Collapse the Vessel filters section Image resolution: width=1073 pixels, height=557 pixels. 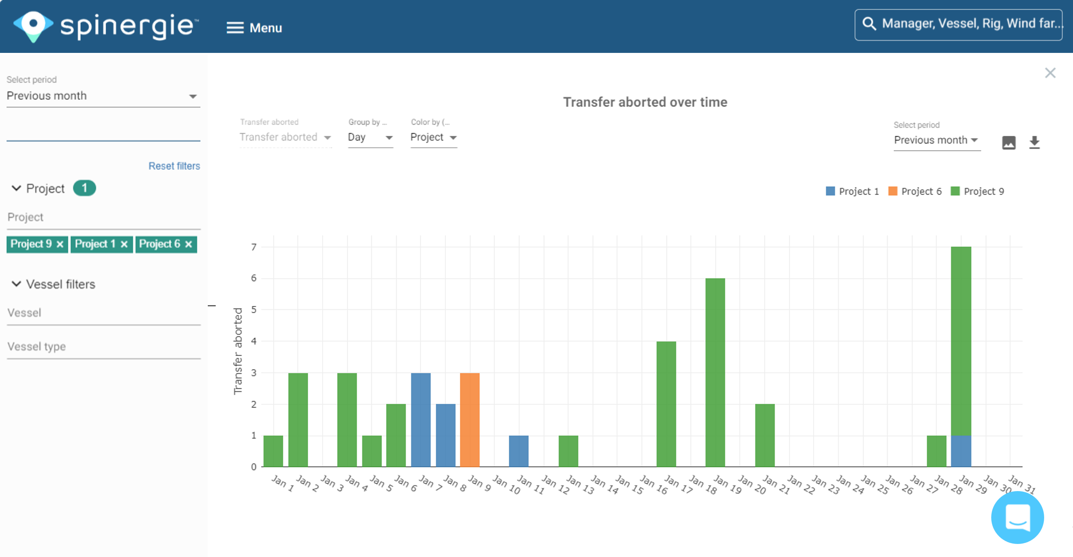coord(16,284)
